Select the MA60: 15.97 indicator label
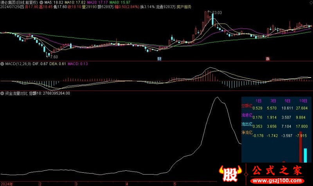The image size is (313, 186). (120, 3)
